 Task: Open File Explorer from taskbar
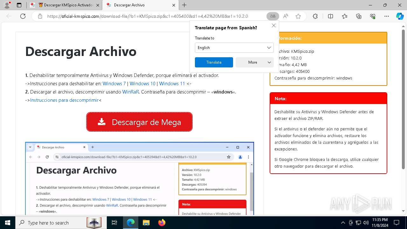pos(146,223)
